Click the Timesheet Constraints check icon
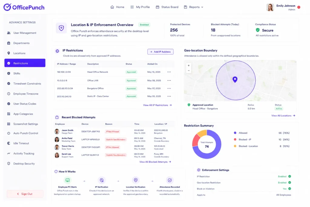This screenshot has height=207, width=310. pyautogui.click(x=9, y=84)
